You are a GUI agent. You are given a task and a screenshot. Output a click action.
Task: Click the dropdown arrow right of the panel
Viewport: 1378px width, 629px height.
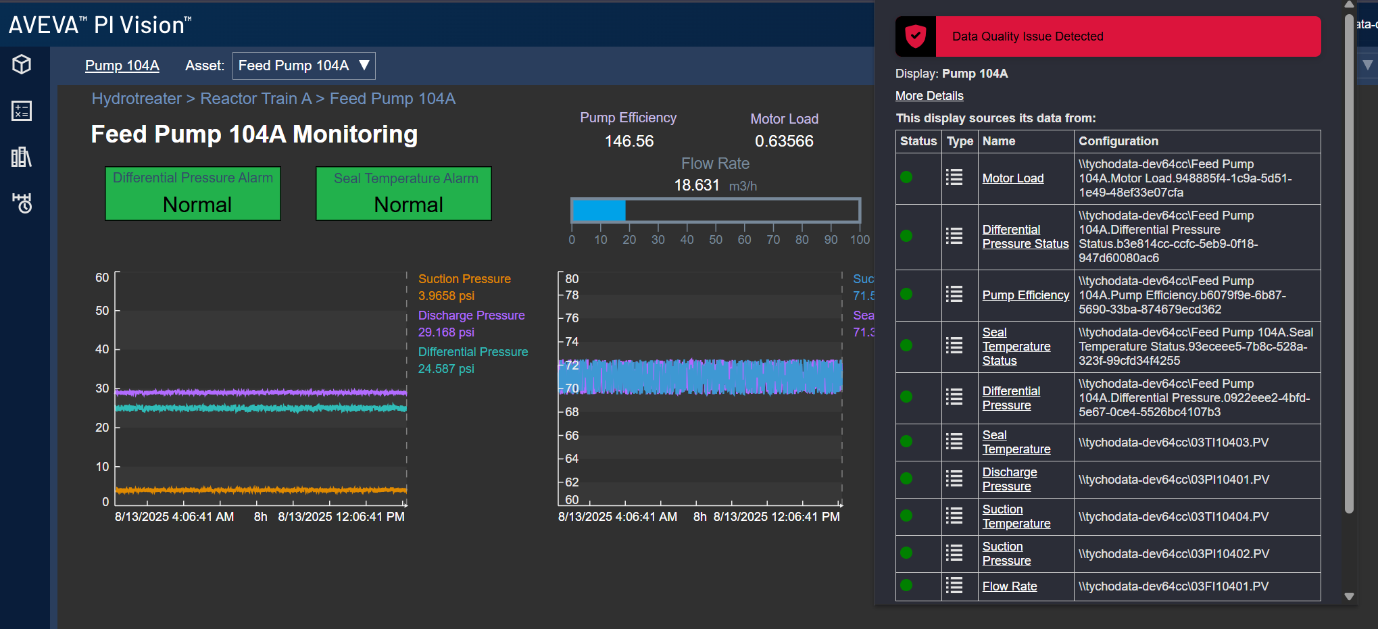pos(1367,66)
